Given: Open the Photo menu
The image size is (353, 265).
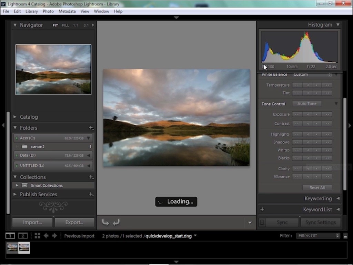Looking at the screenshot, I should [x=48, y=11].
